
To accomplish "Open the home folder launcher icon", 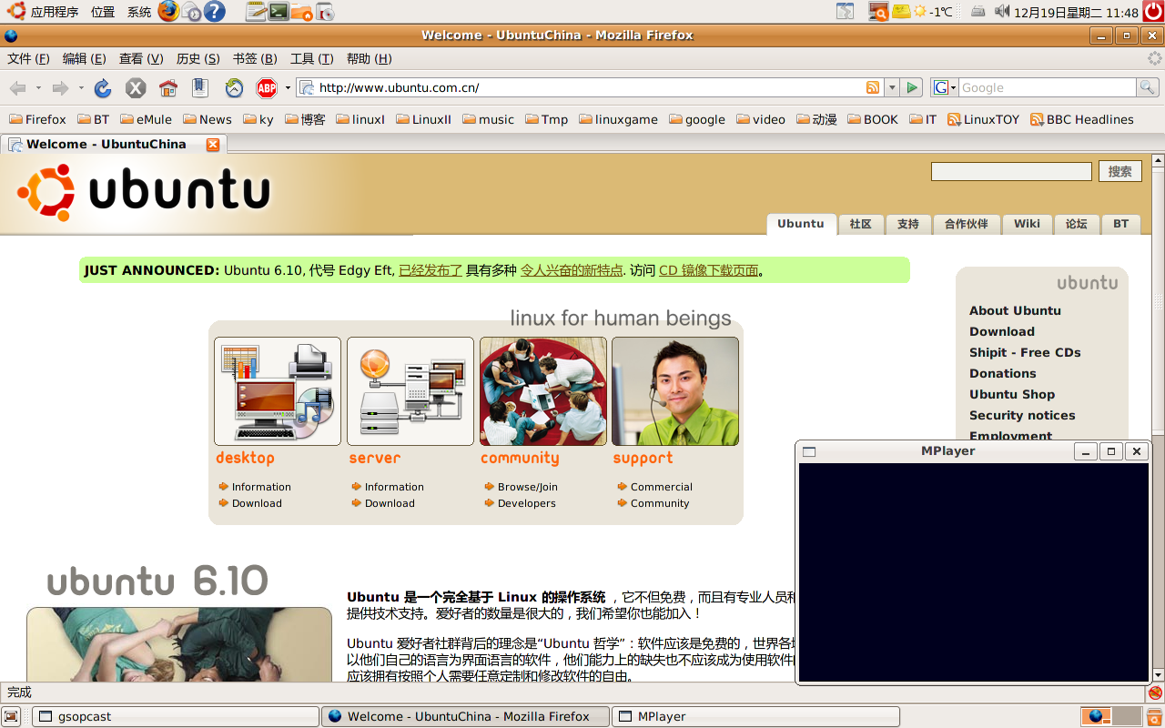I will click(301, 12).
